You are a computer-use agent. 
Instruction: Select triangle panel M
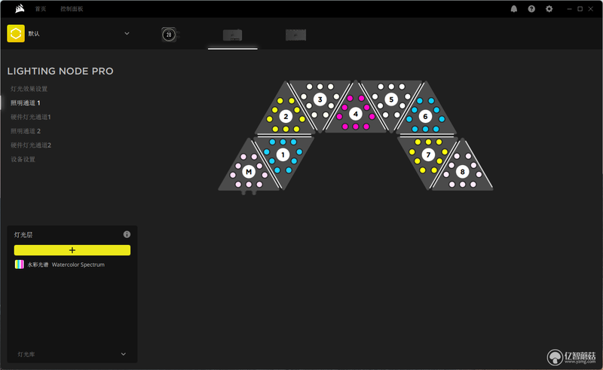(249, 172)
